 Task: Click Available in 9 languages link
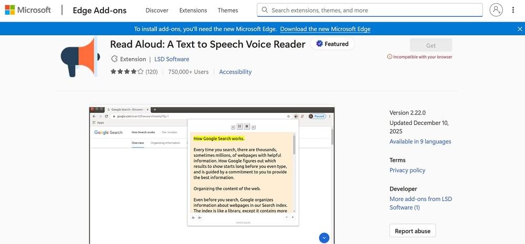click(x=420, y=142)
